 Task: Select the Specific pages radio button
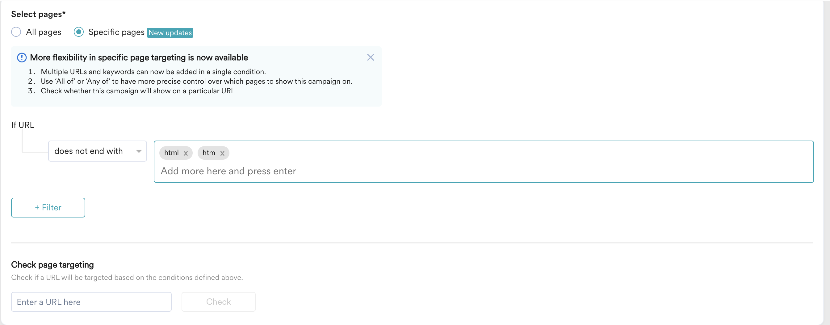tap(79, 32)
